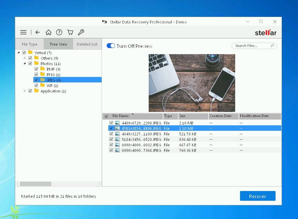Viewport: 298px width, 219px height.
Task: Click the Virtual folder icon
Action: pos(30,52)
